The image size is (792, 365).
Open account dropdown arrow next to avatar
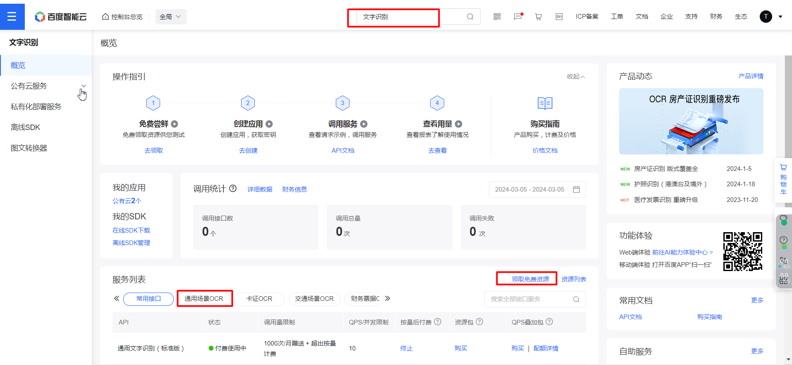click(780, 17)
